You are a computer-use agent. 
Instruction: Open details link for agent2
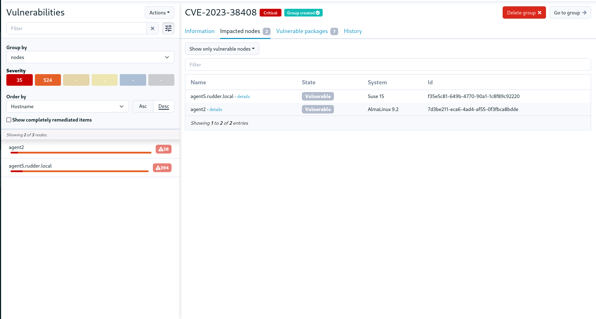point(216,109)
